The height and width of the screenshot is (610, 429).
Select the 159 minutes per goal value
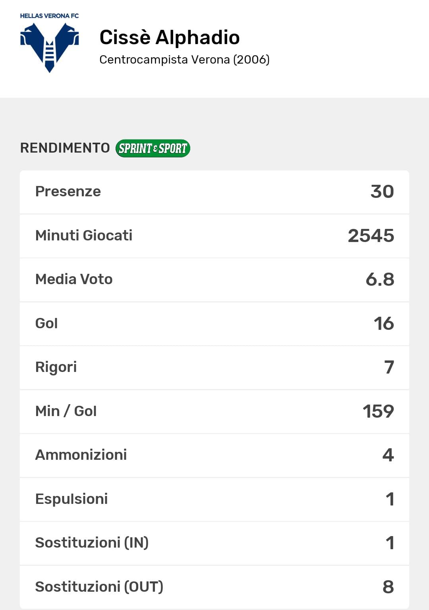(x=378, y=411)
